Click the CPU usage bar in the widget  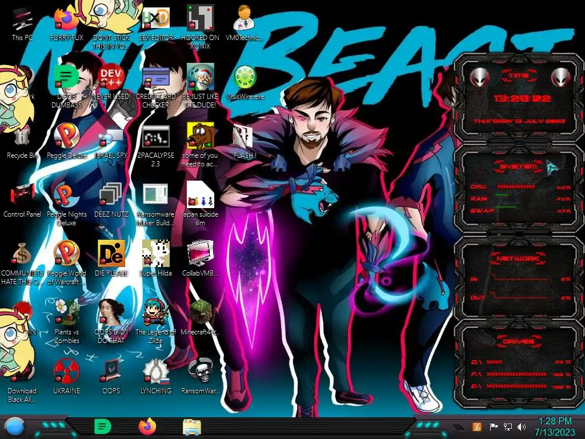point(516,186)
